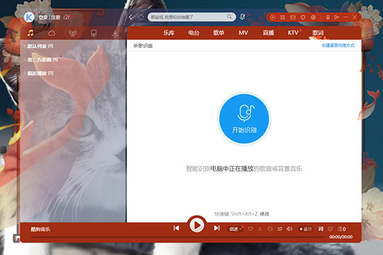Image resolution: width=383 pixels, height=255 pixels.
Task: Click the magnifier search icon
Action: (229, 16)
